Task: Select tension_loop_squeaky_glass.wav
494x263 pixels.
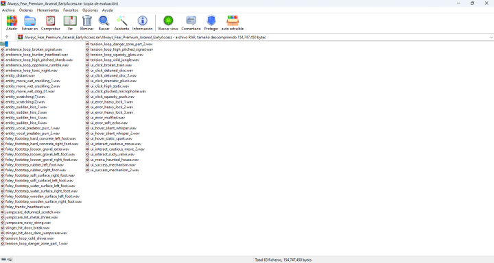Action: tap(115, 55)
